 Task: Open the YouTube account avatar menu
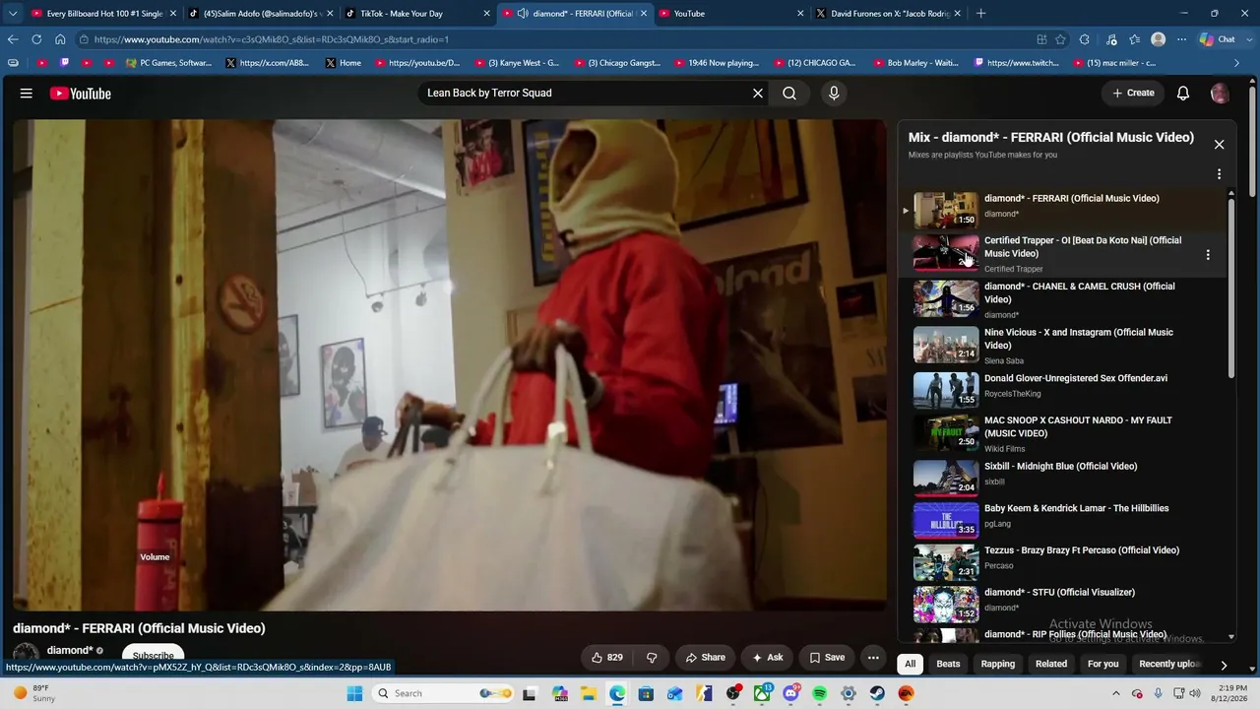point(1220,94)
